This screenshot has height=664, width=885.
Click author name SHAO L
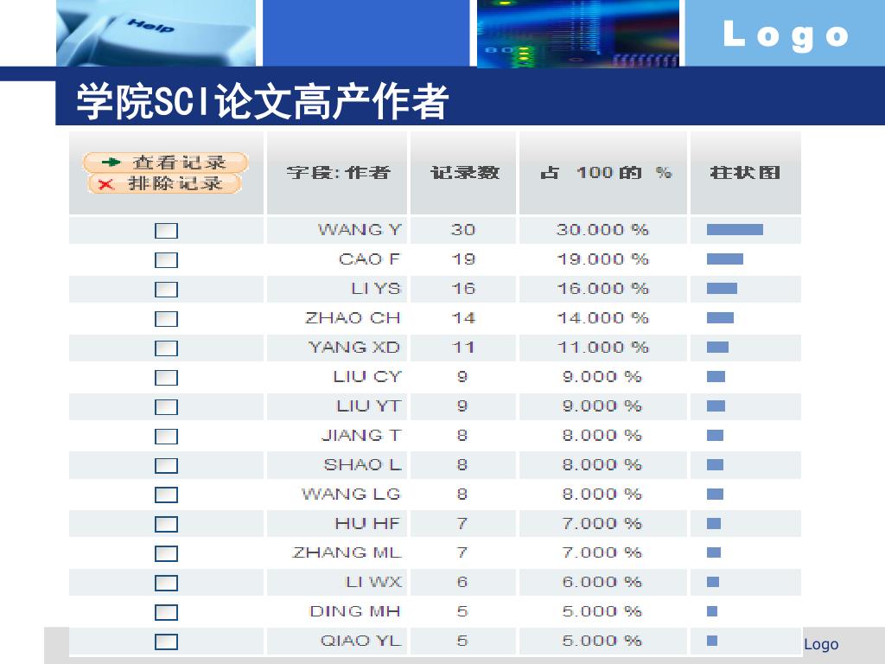pyautogui.click(x=362, y=464)
